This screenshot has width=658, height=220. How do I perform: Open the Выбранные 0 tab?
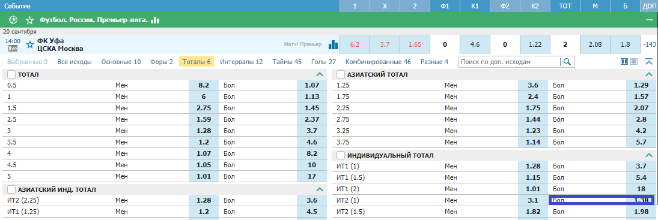click(x=27, y=62)
